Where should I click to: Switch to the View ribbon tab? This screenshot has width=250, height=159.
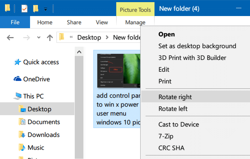(x=102, y=22)
